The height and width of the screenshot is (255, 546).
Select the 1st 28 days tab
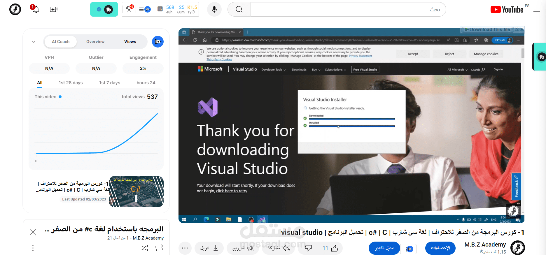71,83
